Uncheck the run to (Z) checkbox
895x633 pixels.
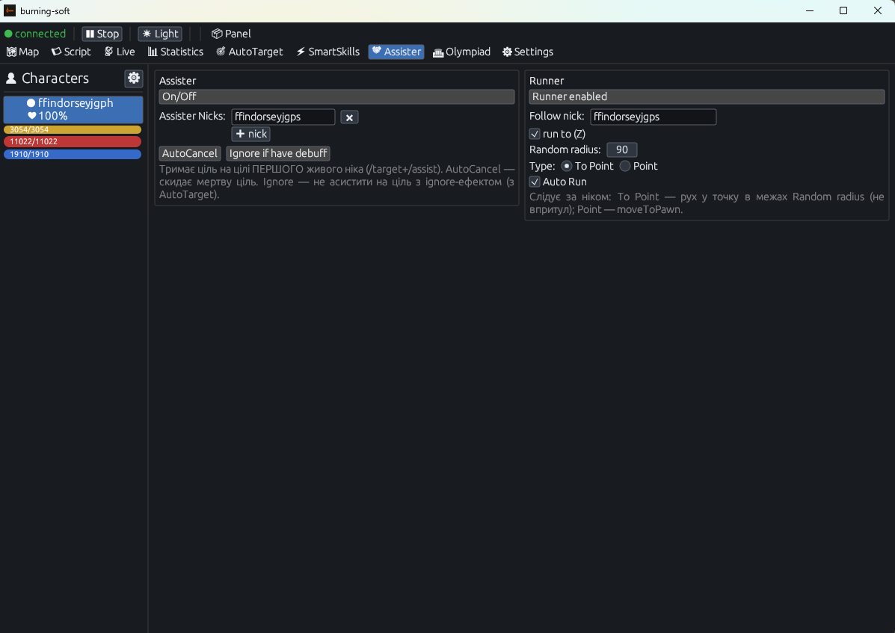pos(535,134)
